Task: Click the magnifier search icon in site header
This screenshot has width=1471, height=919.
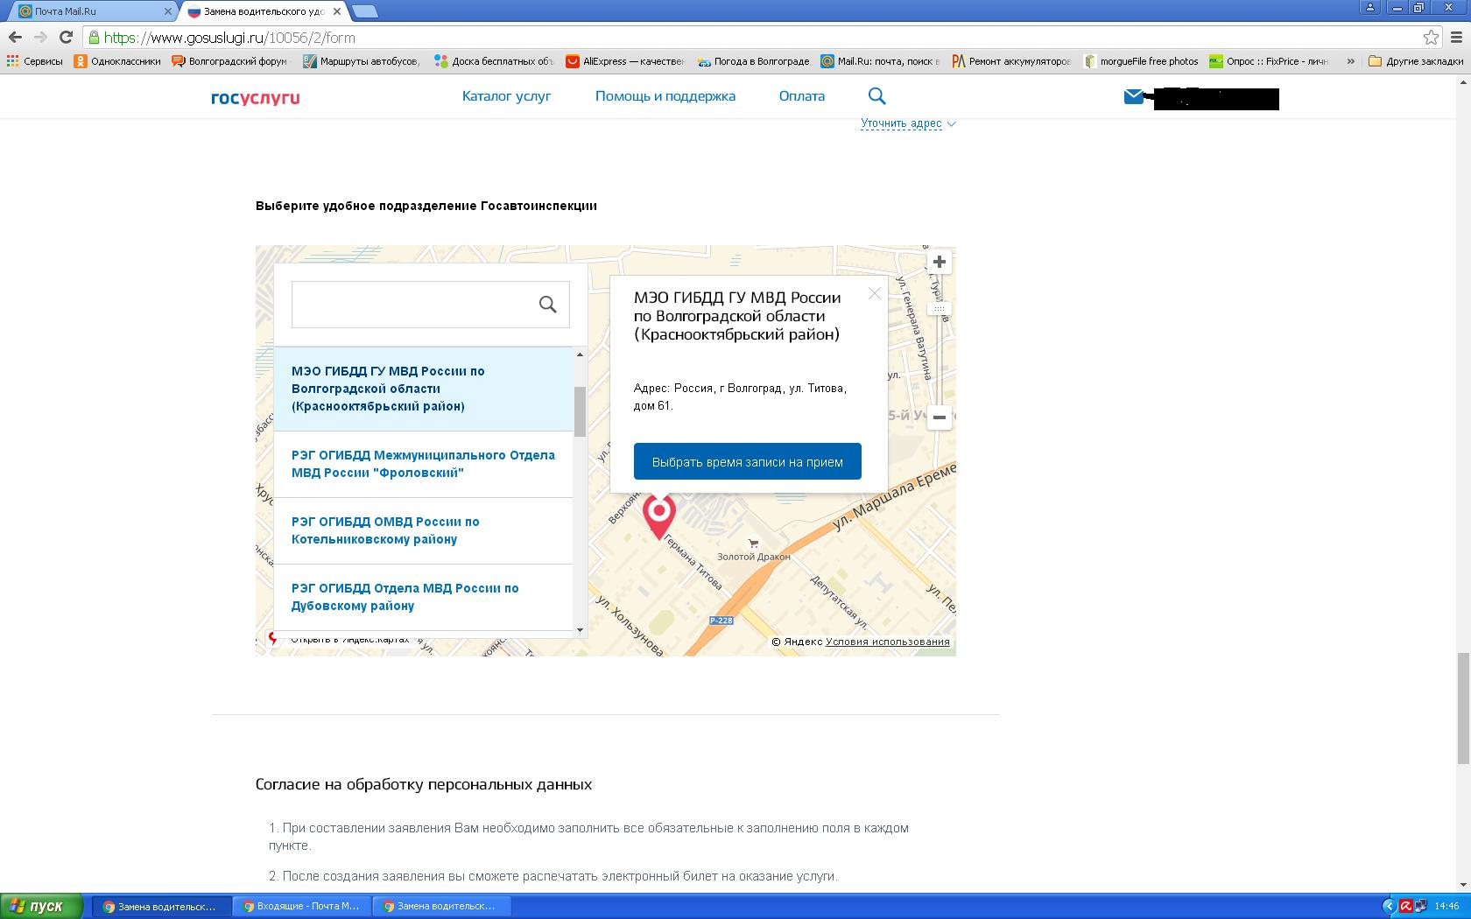Action: point(876,96)
